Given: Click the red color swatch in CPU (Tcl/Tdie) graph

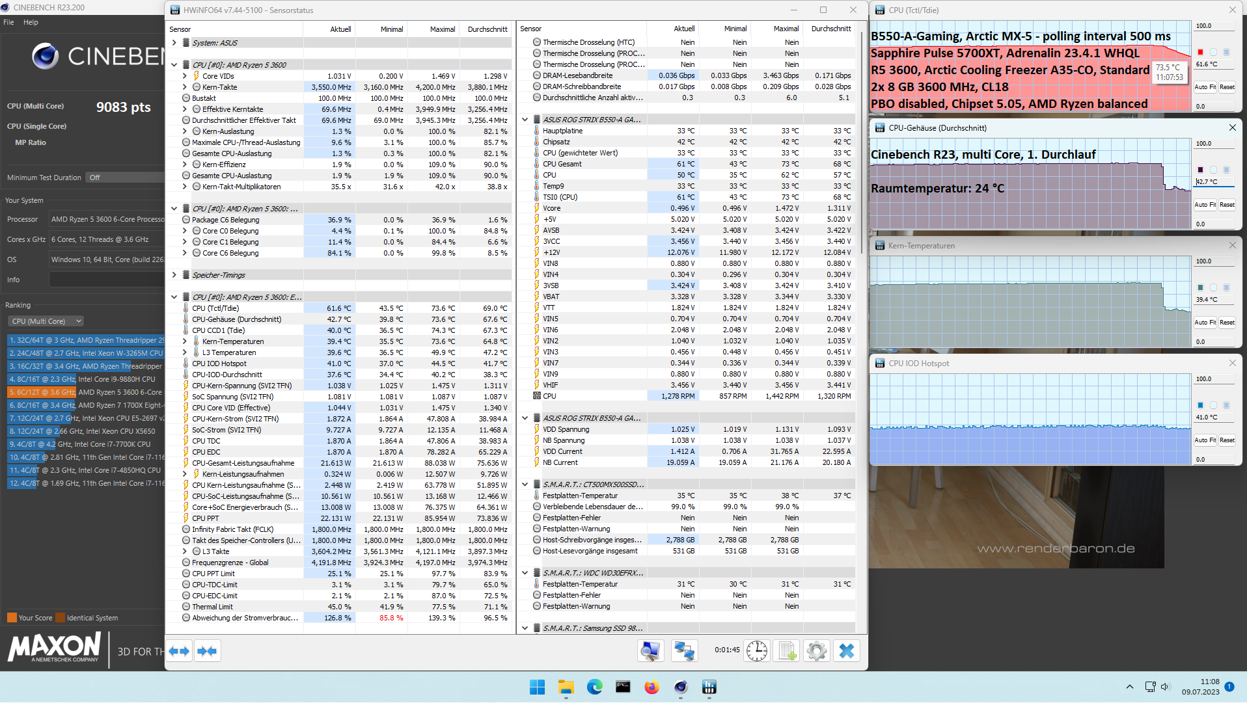Looking at the screenshot, I should point(1200,52).
